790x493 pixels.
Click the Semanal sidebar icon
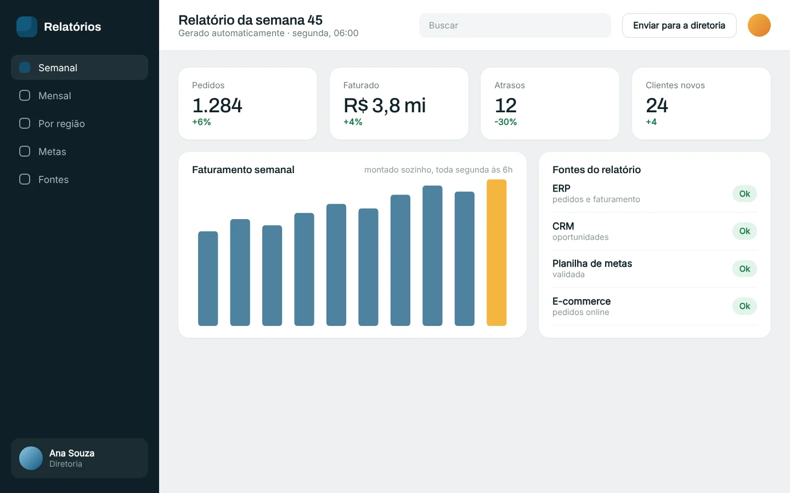coord(25,67)
